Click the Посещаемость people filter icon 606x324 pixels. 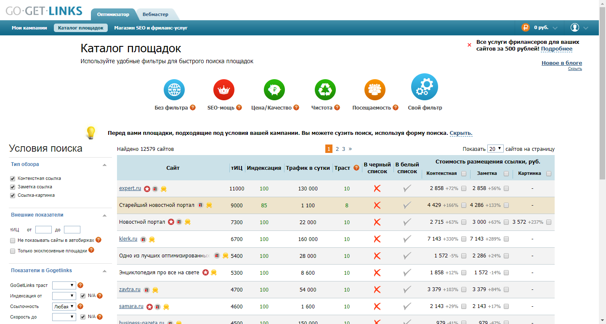(x=375, y=89)
